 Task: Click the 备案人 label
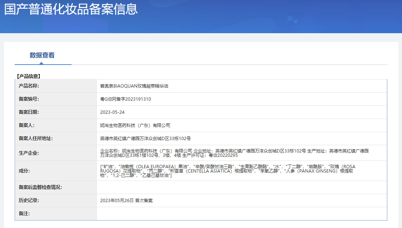point(26,125)
